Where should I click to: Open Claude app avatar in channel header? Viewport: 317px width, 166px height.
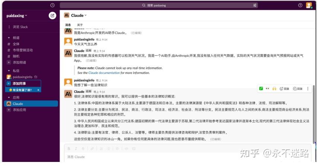pyautogui.click(x=67, y=15)
